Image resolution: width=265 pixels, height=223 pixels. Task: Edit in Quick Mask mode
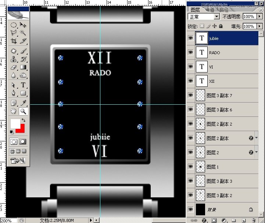[23, 142]
